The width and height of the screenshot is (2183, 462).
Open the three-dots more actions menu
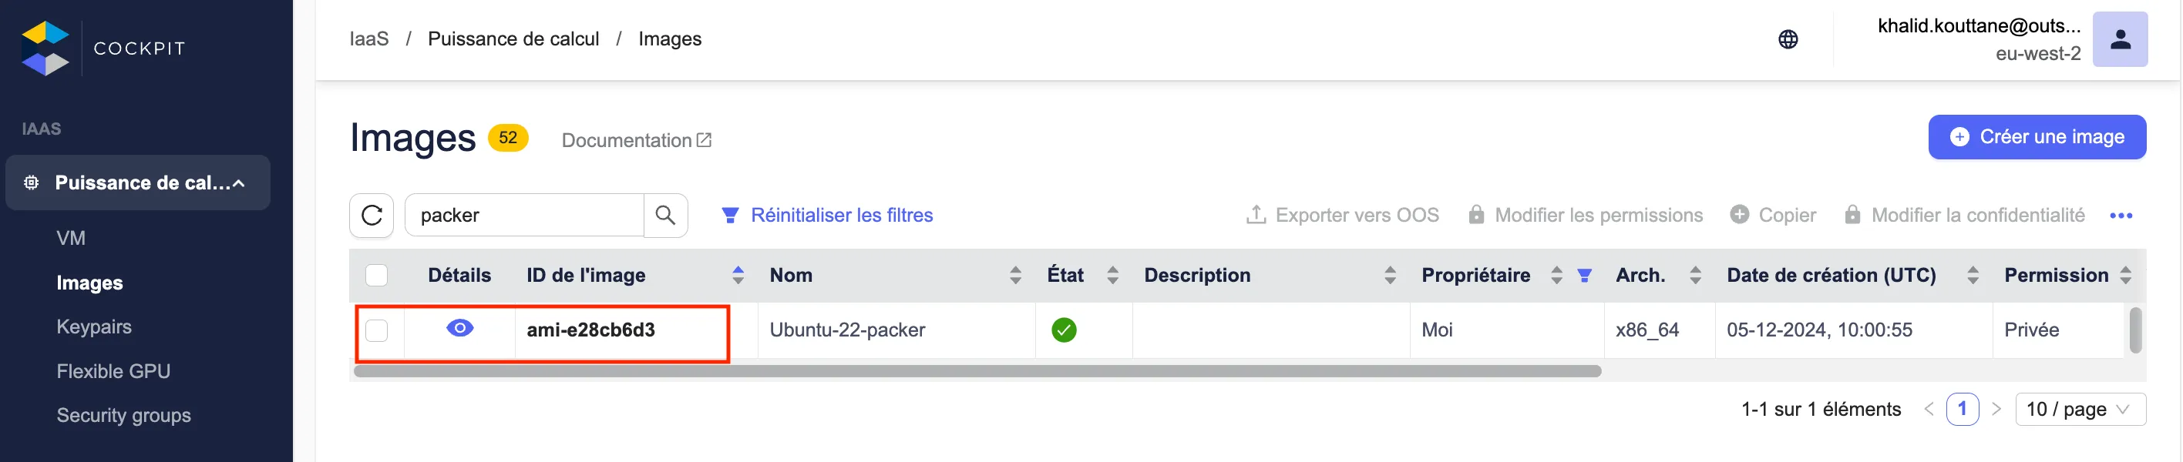2121,216
